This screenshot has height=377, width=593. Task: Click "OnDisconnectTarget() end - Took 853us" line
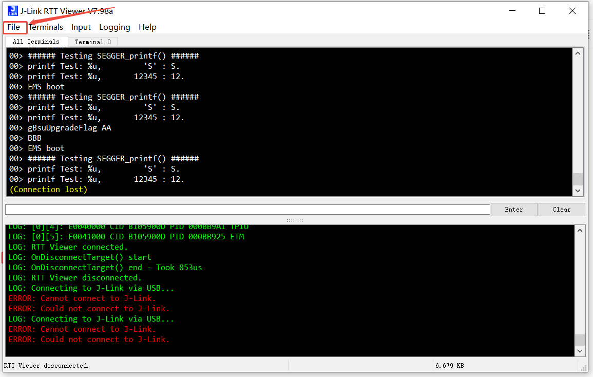tap(105, 268)
